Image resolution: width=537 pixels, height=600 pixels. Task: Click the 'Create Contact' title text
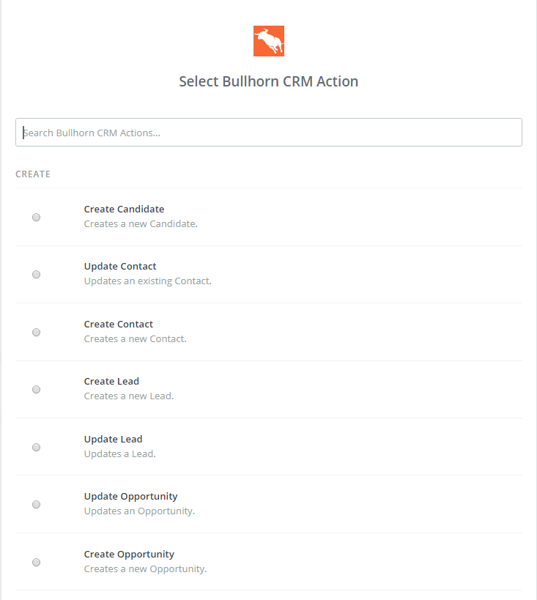pyautogui.click(x=119, y=324)
